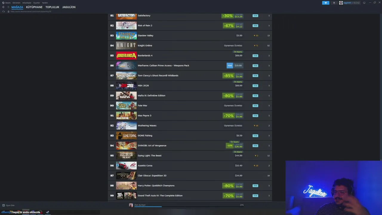Viewport: 382px width, 215px height.
Task: Click the $19.99 price on Warframe pack
Action: 238,65
